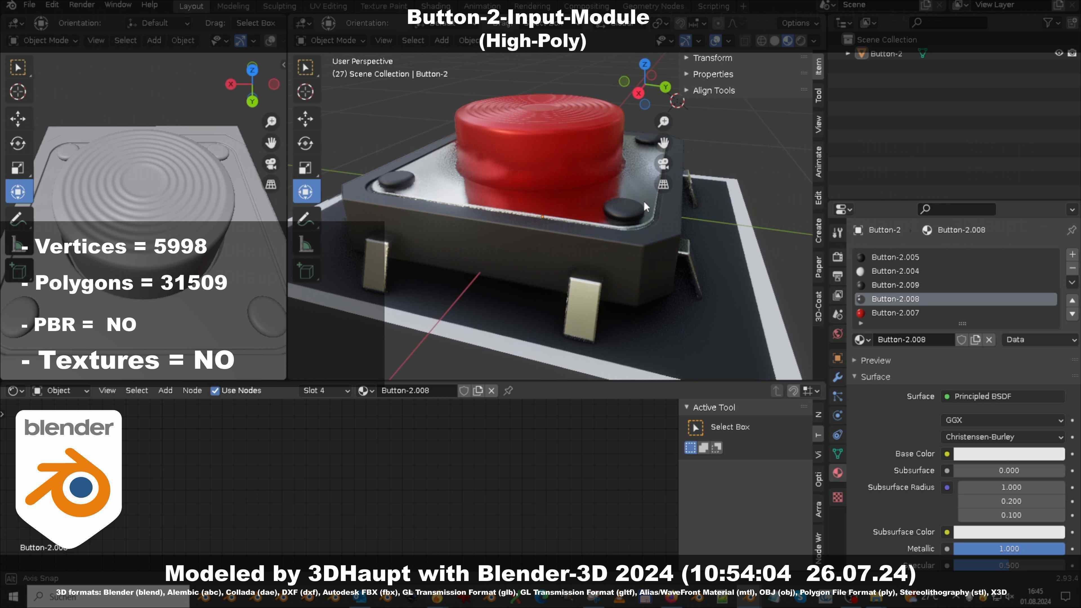The height and width of the screenshot is (608, 1081).
Task: Open Slot 4 dropdown in node editor
Action: point(326,391)
